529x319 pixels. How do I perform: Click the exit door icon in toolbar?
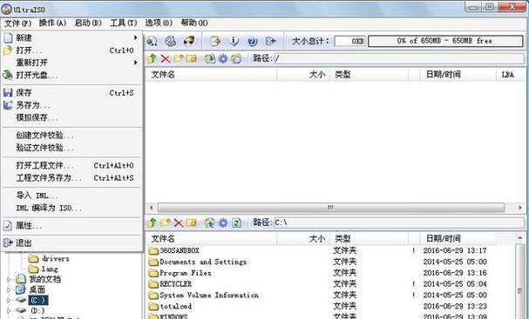click(x=270, y=41)
